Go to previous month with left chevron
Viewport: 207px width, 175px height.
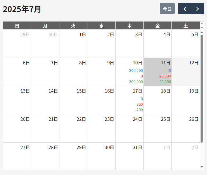click(185, 9)
